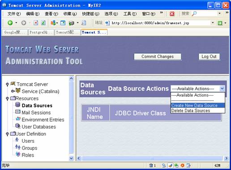Click the Groups people icon
231x170 pixels.
pyautogui.click(x=18, y=147)
